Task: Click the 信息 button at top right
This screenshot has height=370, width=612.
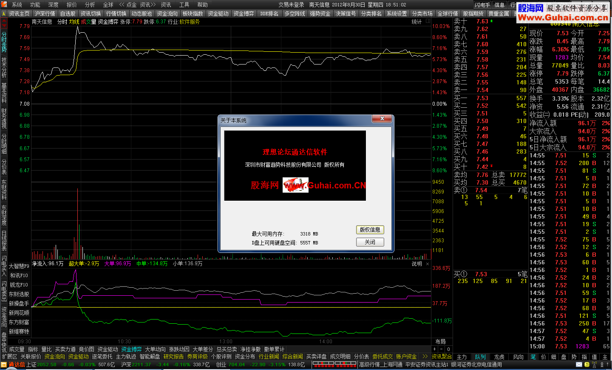Action: (x=500, y=5)
